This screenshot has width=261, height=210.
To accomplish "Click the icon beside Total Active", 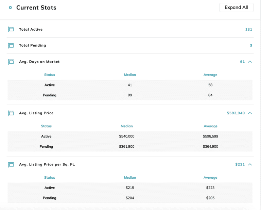I will tap(11, 29).
